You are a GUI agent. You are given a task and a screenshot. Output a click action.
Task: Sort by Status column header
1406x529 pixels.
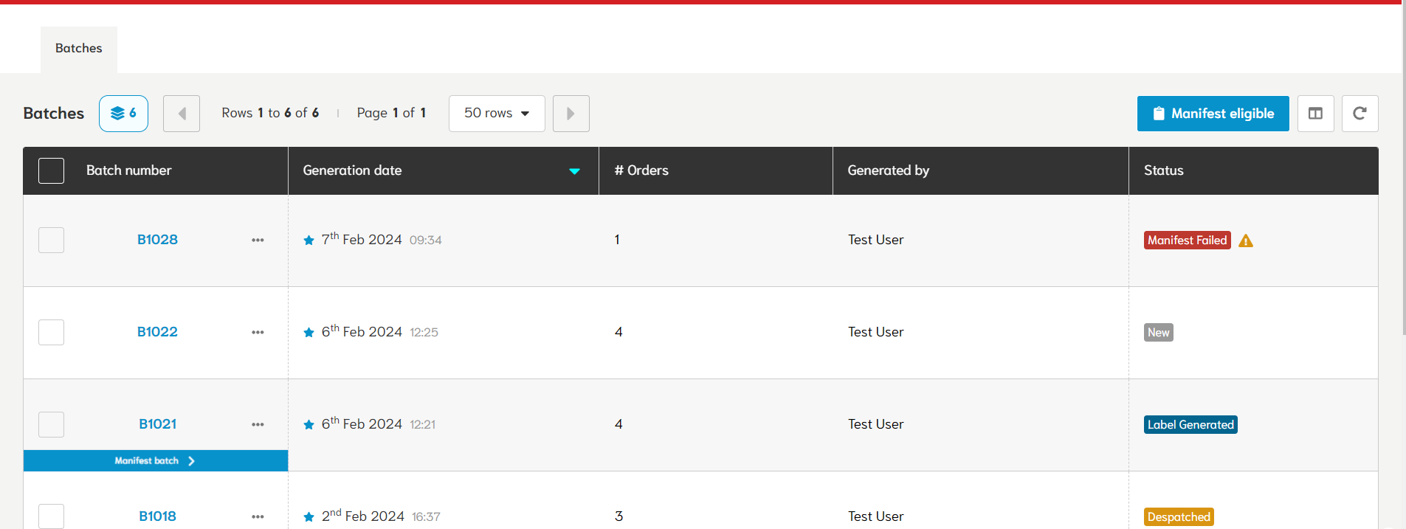pos(1163,170)
